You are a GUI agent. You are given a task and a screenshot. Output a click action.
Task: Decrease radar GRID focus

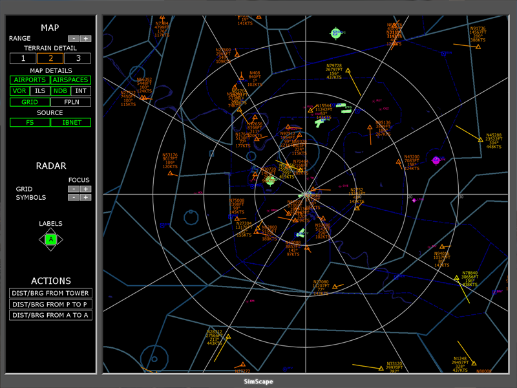[74, 189]
